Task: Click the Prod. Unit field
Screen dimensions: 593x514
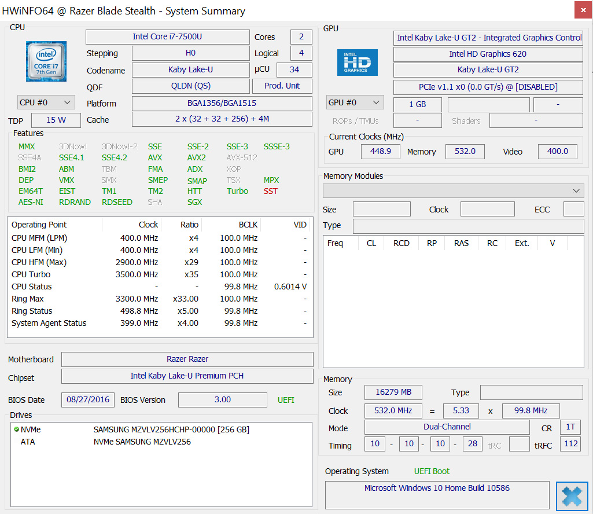Action: 282,86
